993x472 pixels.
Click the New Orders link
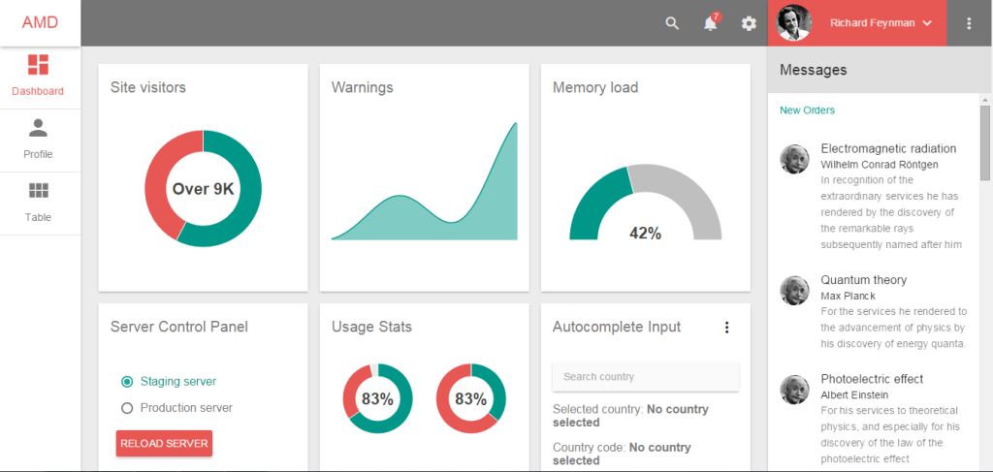click(807, 110)
